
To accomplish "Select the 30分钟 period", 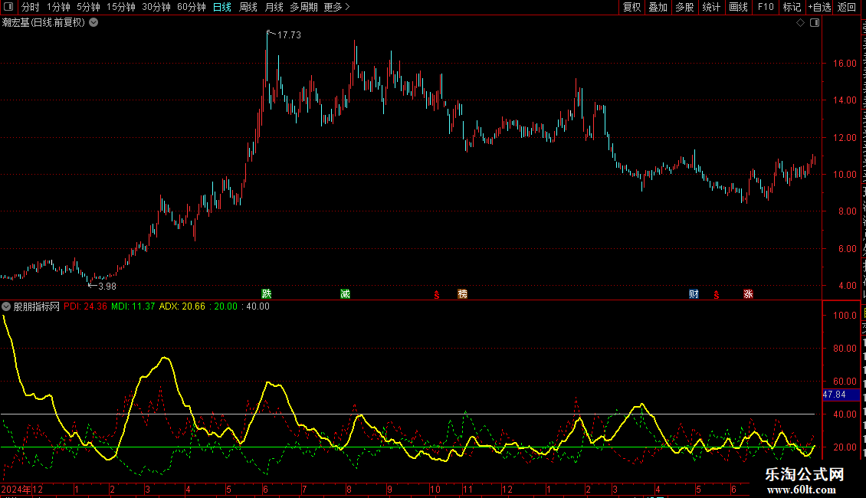I will click(x=156, y=7).
